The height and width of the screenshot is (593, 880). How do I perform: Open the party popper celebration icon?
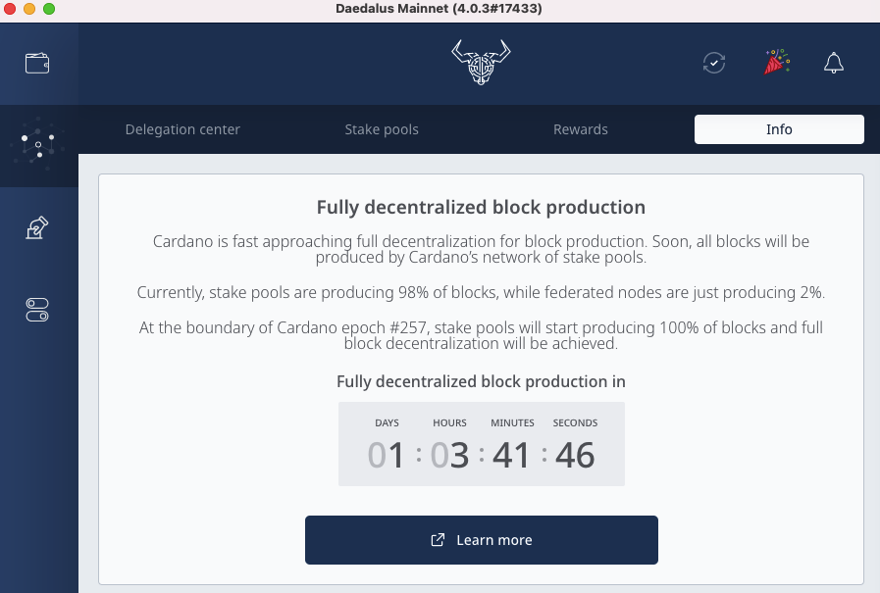tap(777, 62)
